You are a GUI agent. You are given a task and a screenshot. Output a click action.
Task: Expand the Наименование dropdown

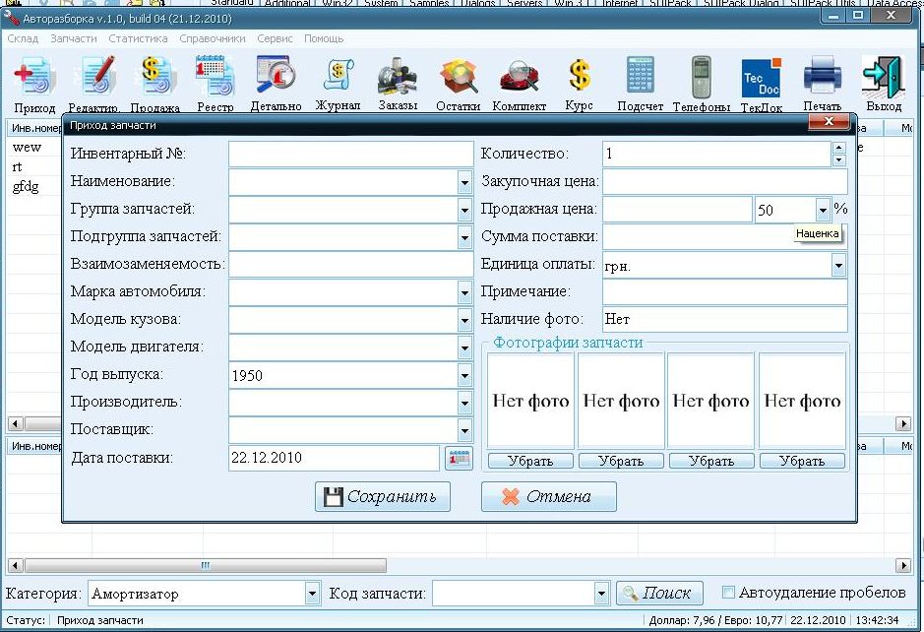464,182
